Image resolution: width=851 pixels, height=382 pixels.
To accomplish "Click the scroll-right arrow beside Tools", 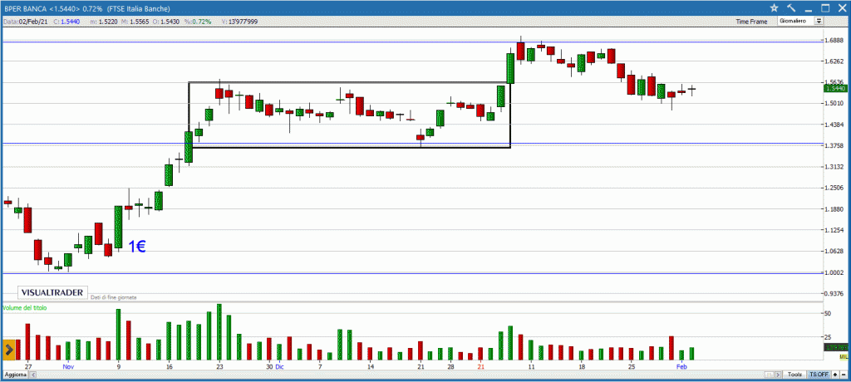I will (x=778, y=375).
